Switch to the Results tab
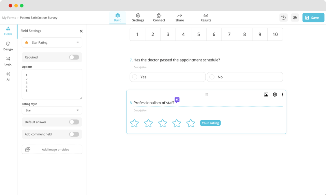Viewport: 326px width, 195px height. click(x=205, y=18)
